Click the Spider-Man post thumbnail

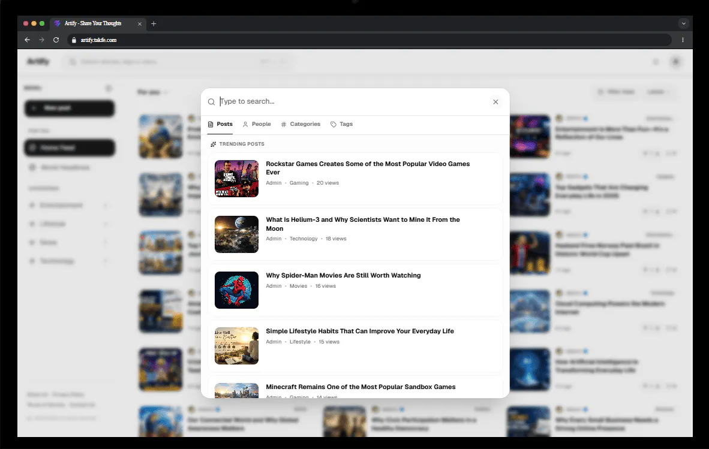[x=236, y=290]
